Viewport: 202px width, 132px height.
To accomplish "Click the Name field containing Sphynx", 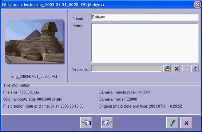I will pos(145,17).
